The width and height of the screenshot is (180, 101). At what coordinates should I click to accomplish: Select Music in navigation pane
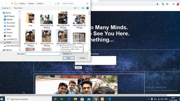[x=9, y=29]
